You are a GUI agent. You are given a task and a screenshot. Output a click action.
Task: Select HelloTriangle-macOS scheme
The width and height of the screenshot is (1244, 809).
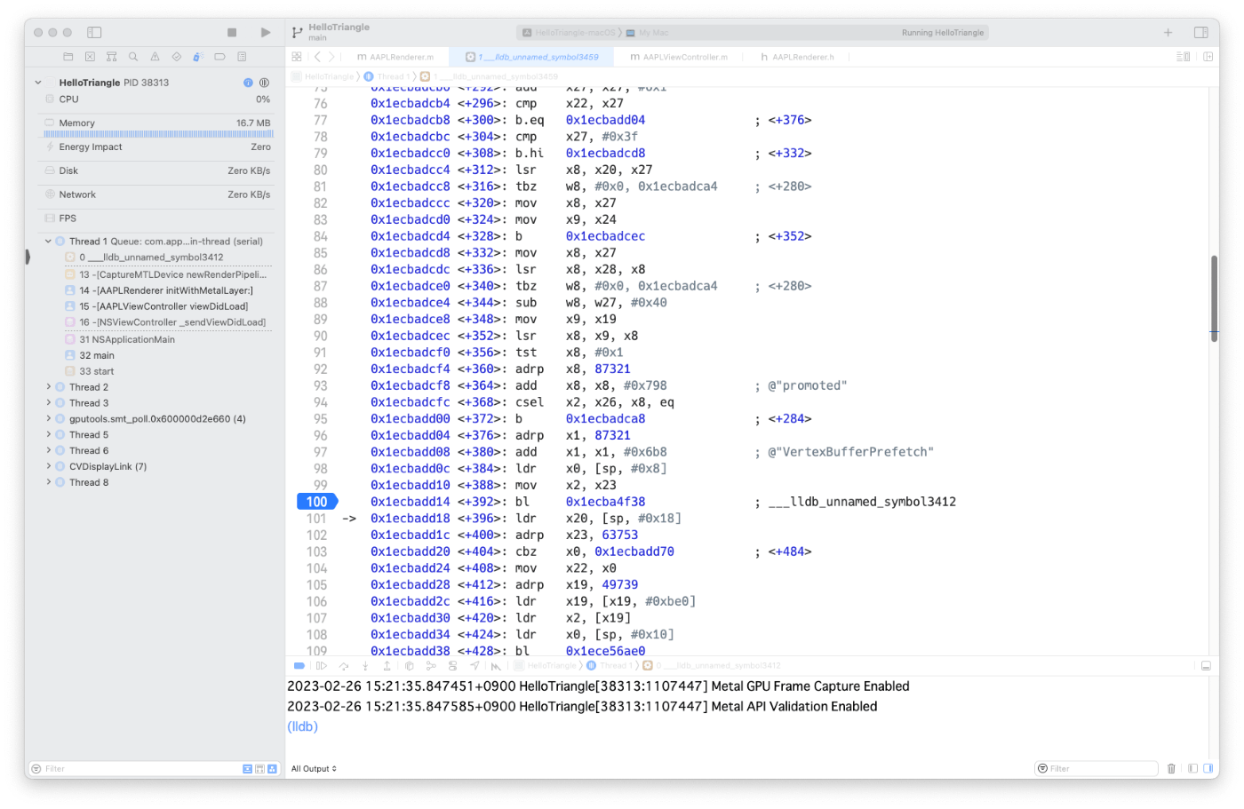569,33
